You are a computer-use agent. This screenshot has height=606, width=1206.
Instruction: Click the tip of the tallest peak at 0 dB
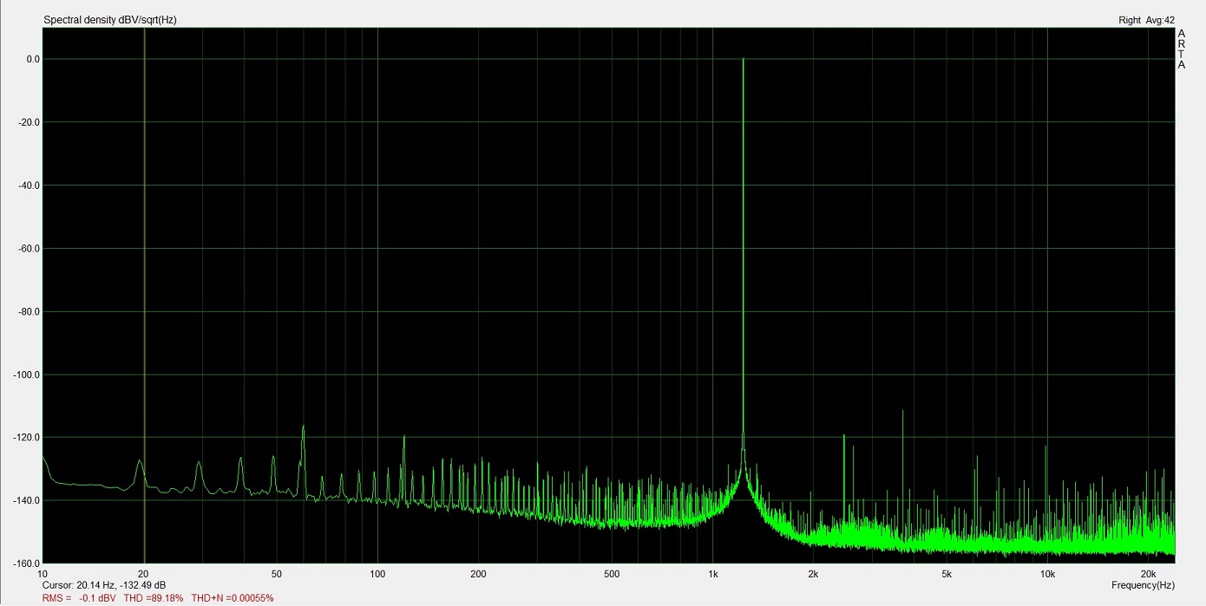pyautogui.click(x=744, y=59)
